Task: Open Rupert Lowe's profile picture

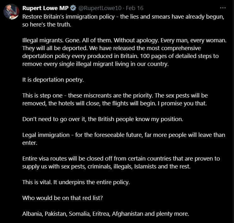Action: pyautogui.click(x=12, y=12)
